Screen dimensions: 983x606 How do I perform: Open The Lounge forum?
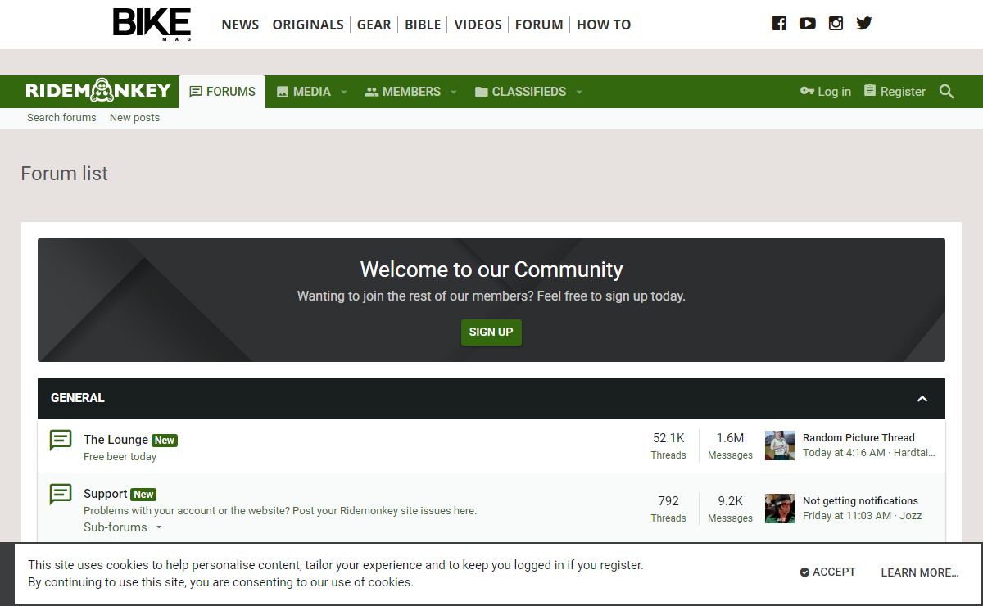[116, 440]
